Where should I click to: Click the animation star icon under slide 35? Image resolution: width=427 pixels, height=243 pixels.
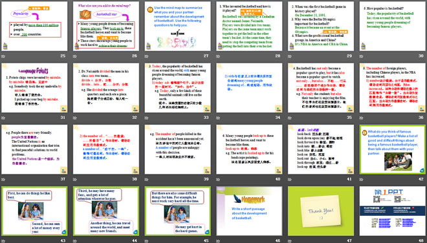pos(289,118)
